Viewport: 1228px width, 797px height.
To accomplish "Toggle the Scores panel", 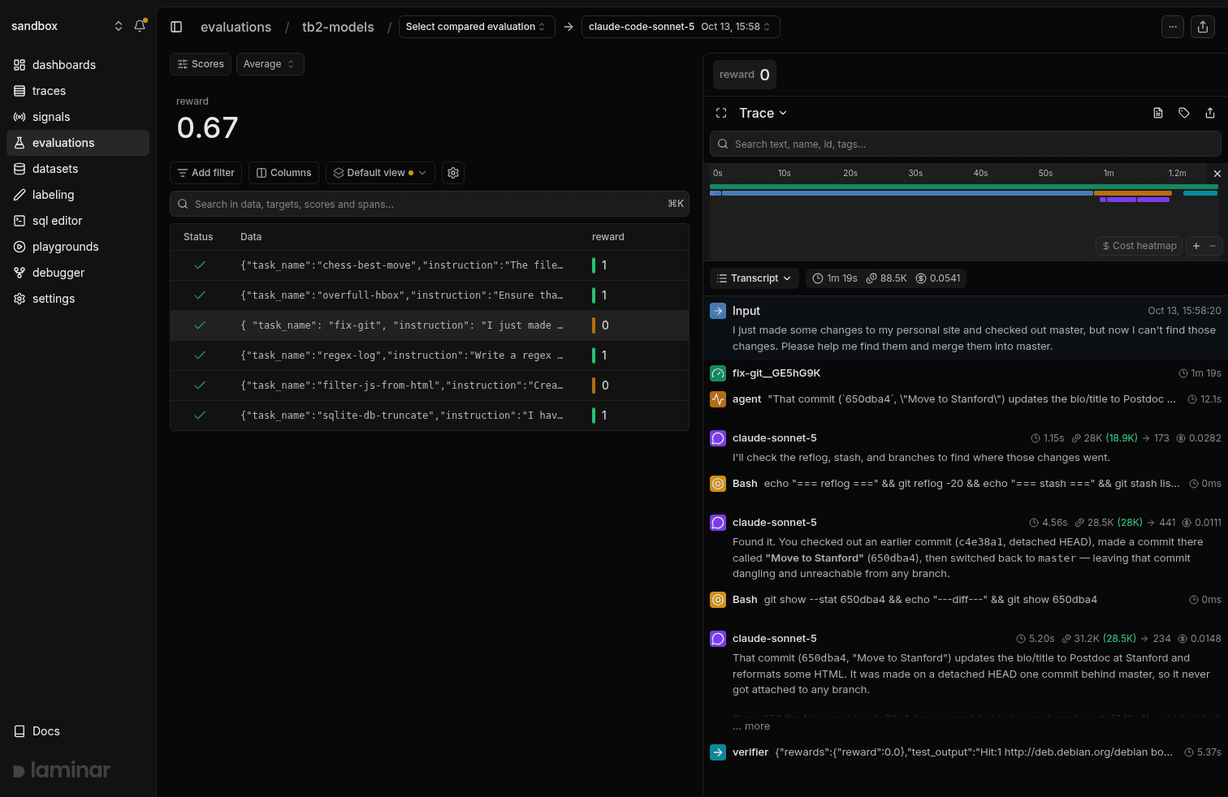I will pos(201,64).
